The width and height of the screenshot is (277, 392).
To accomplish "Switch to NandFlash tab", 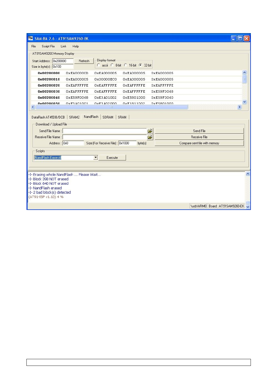I will click(x=91, y=117).
